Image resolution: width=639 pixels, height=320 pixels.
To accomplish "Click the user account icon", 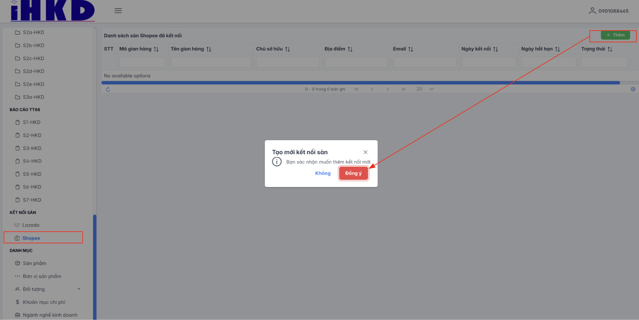I will [x=592, y=11].
